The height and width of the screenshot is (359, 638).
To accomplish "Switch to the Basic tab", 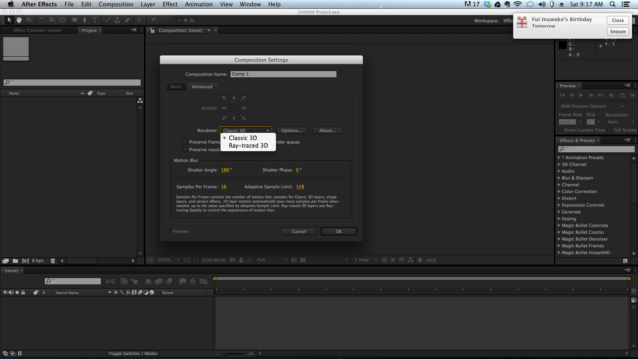I will click(x=176, y=87).
